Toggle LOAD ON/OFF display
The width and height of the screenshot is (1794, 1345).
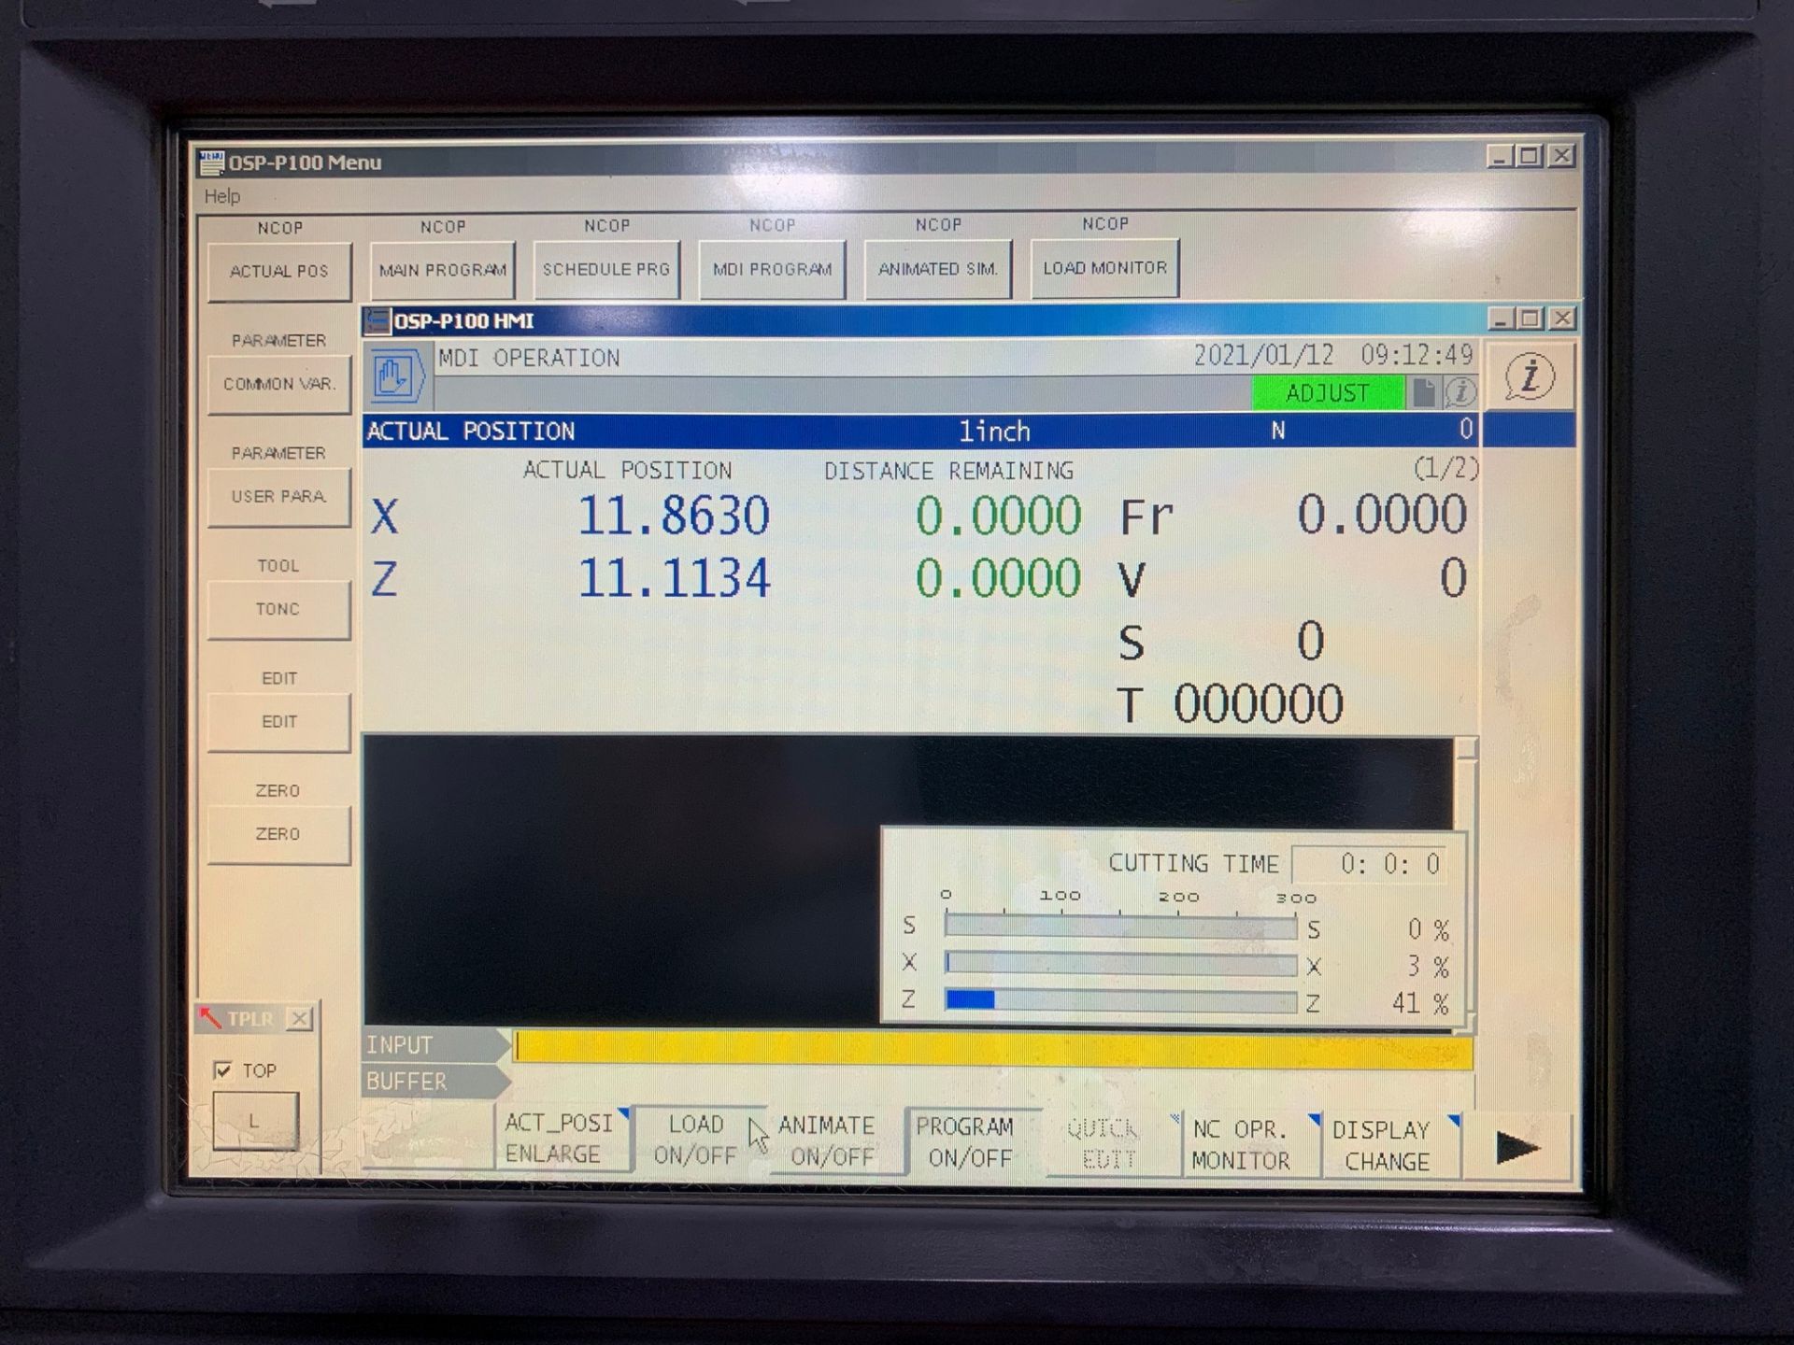[x=696, y=1140]
